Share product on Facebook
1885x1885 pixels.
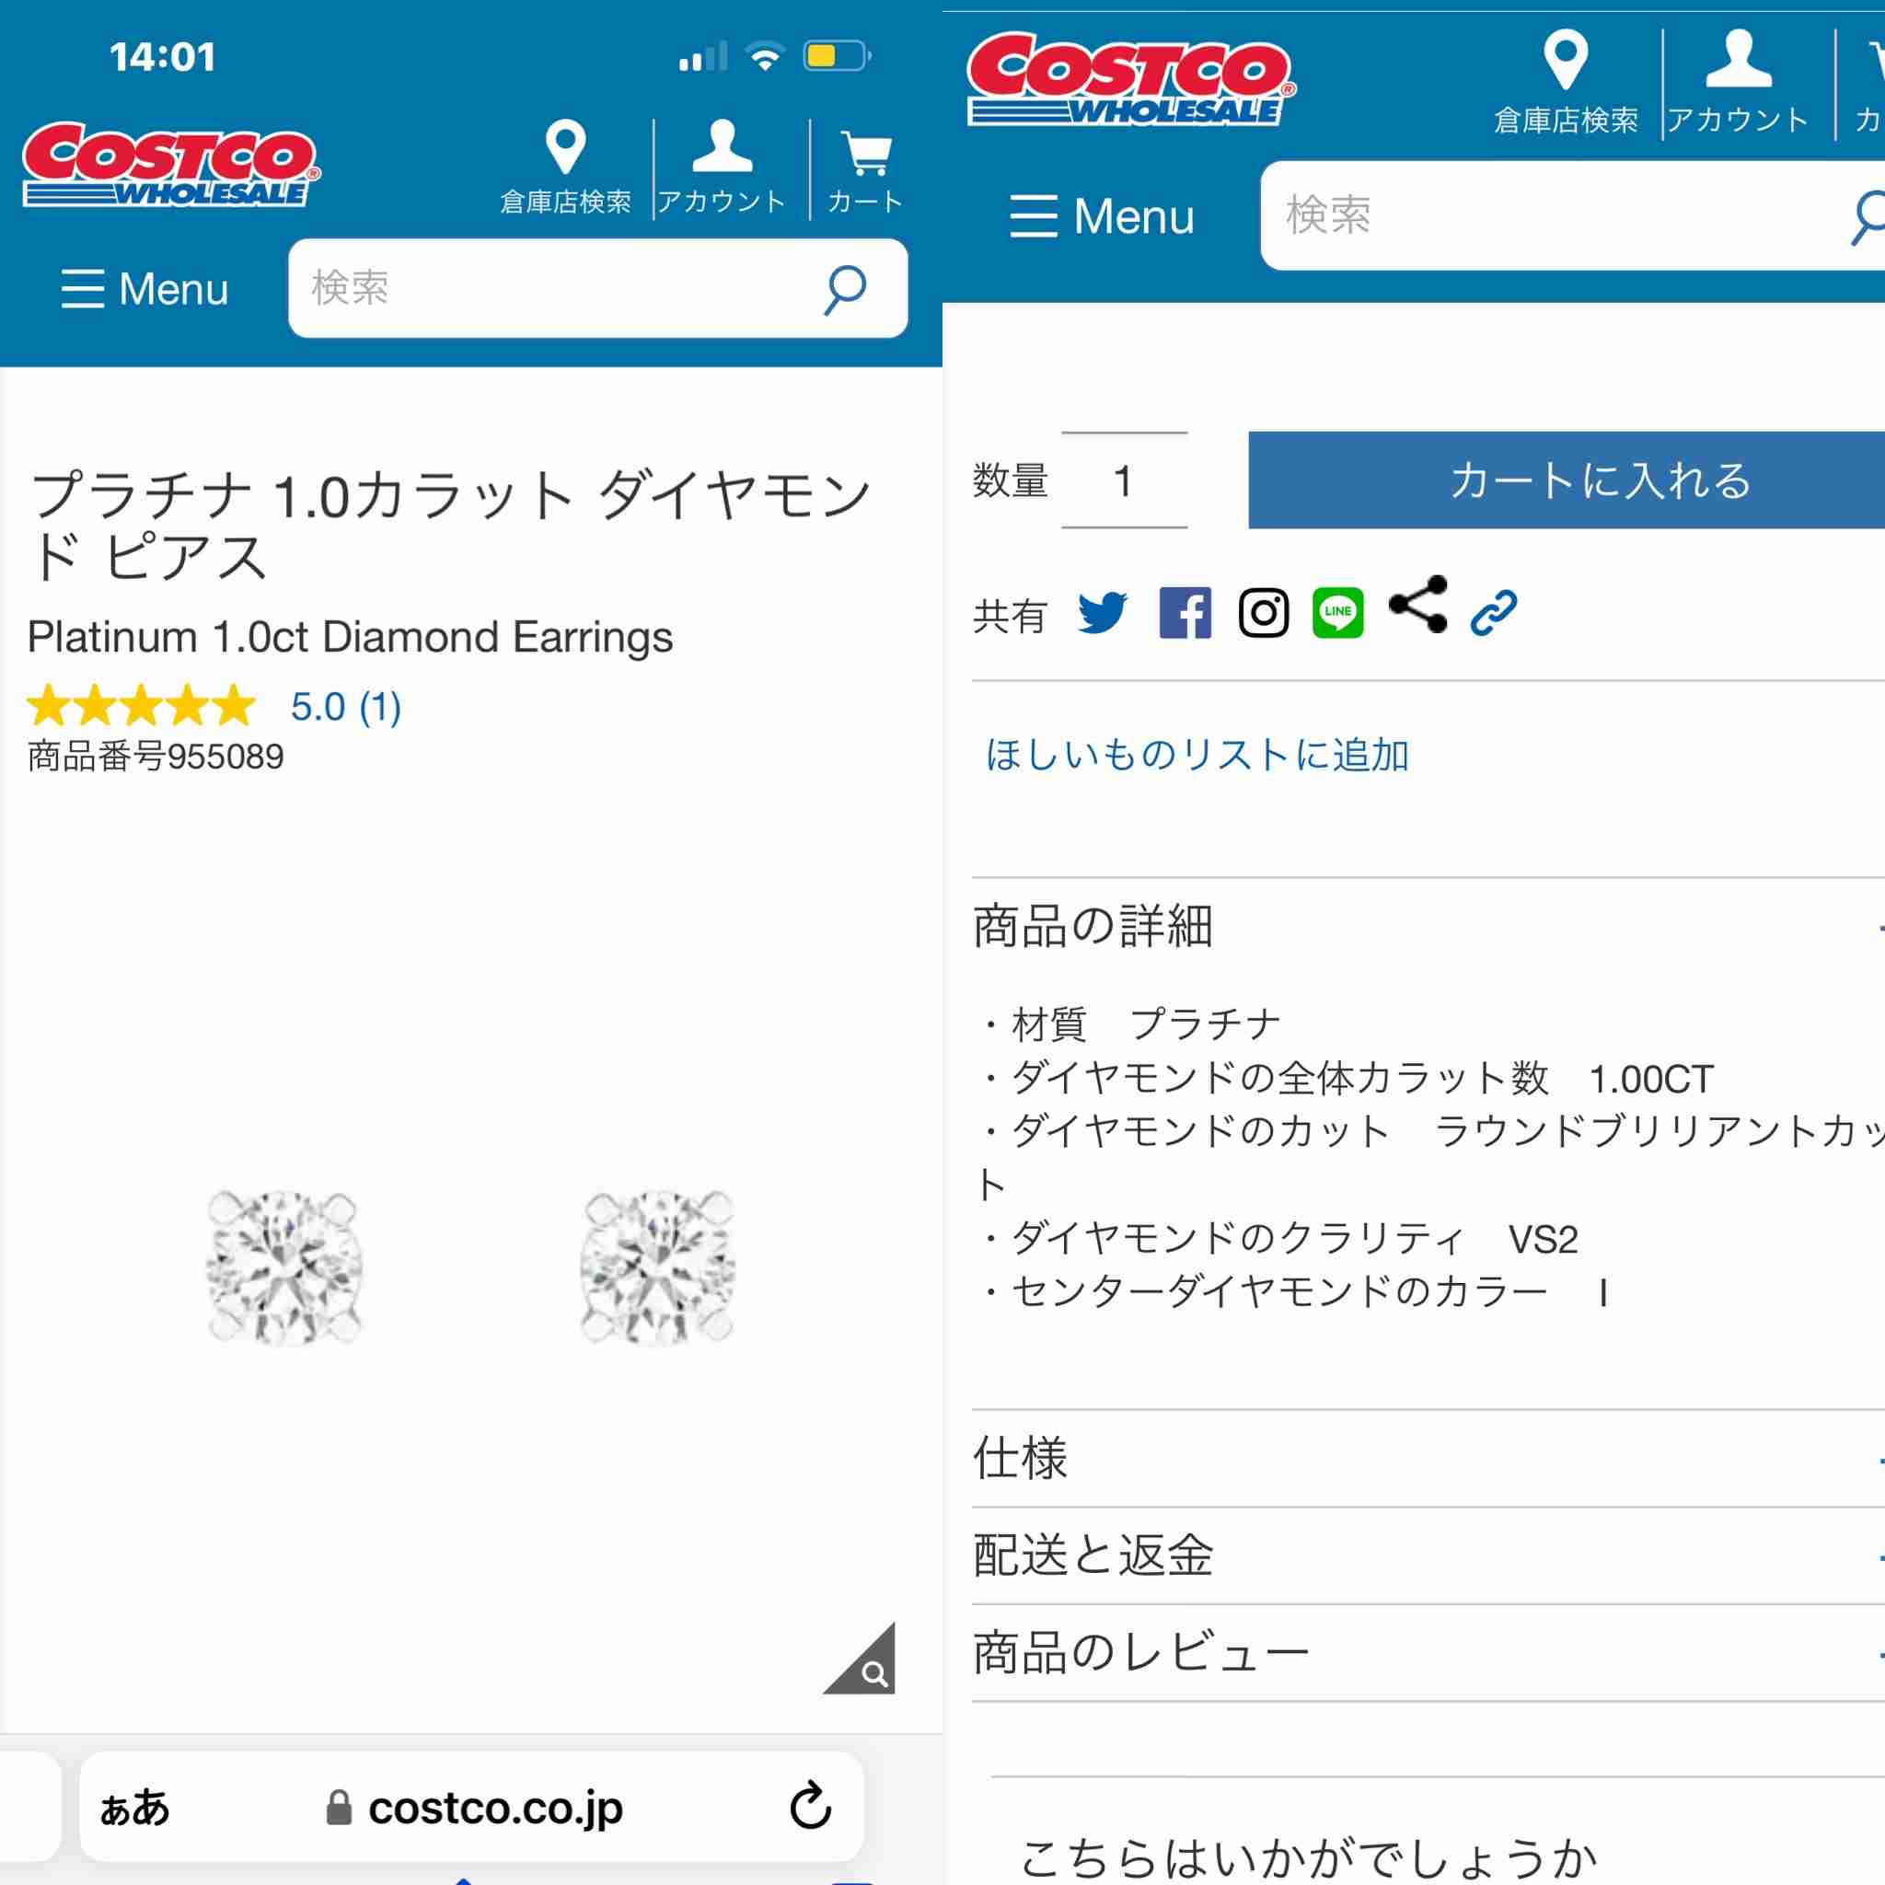[x=1185, y=613]
